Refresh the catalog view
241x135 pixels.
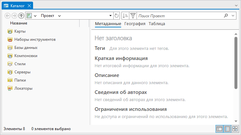pos(117,16)
